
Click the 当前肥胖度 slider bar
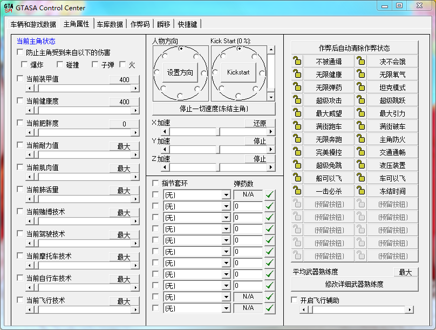tap(83, 132)
